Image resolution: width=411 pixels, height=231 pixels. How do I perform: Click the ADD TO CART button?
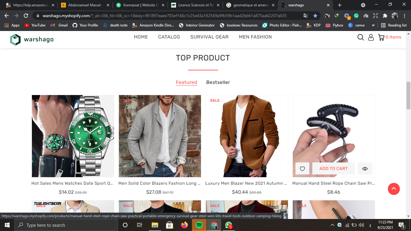333,169
